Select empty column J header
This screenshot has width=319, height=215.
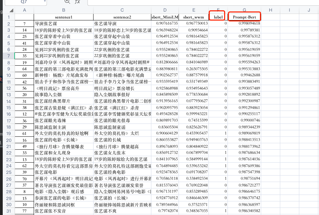click(x=309, y=10)
